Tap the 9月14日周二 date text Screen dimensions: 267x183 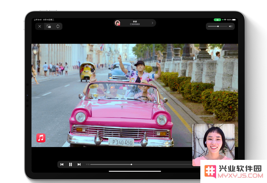tap(48, 20)
